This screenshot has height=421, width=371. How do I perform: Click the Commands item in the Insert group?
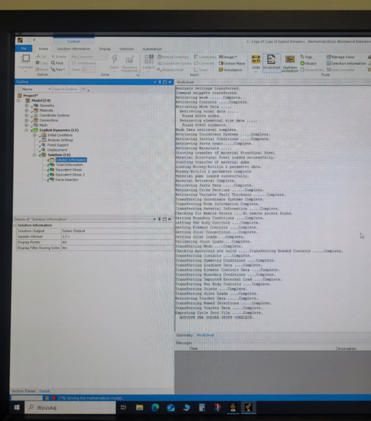coord(205,57)
